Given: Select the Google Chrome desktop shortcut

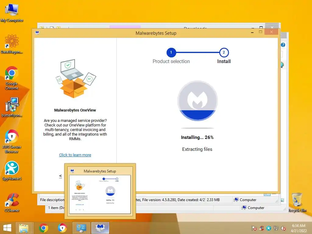Looking at the screenshot, I should [x=12, y=78].
